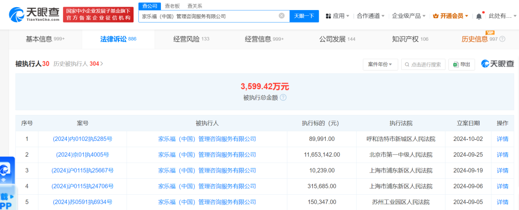Open the 开通会员 dropdown arrow
Viewport: 519px width, 210px height.
pos(467,16)
